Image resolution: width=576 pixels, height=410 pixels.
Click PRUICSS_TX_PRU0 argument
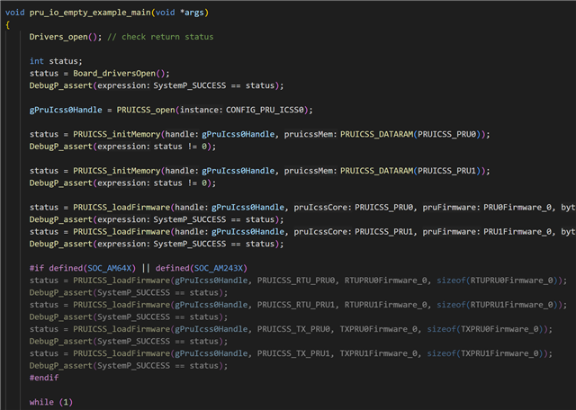[293, 329]
